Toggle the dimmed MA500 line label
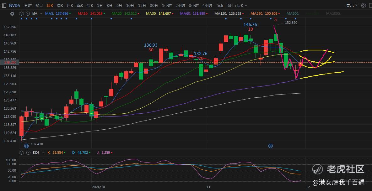This screenshot has width=372, height=191. [293, 14]
